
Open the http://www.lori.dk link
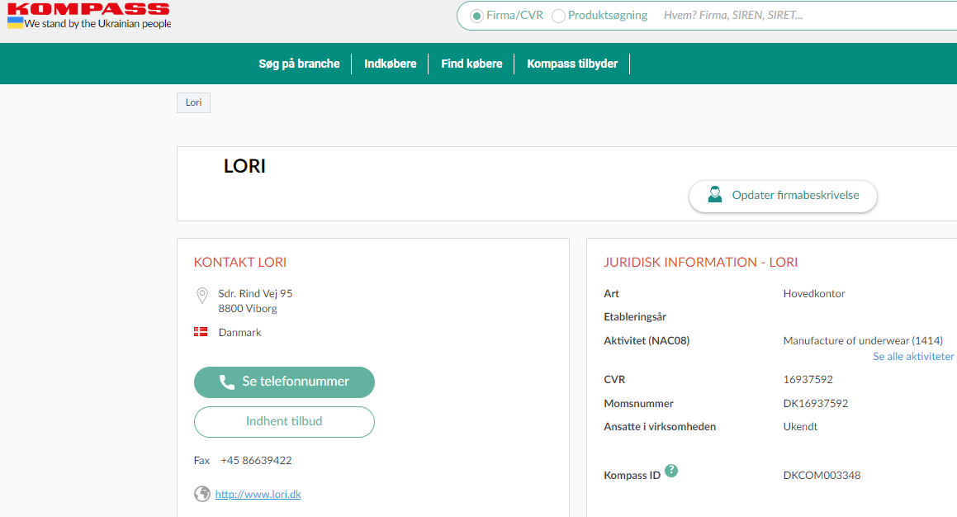click(258, 494)
